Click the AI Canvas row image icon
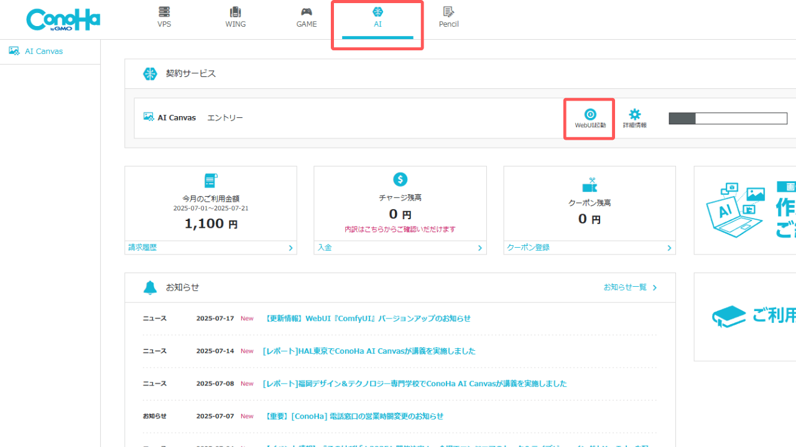796x447 pixels. (x=149, y=117)
